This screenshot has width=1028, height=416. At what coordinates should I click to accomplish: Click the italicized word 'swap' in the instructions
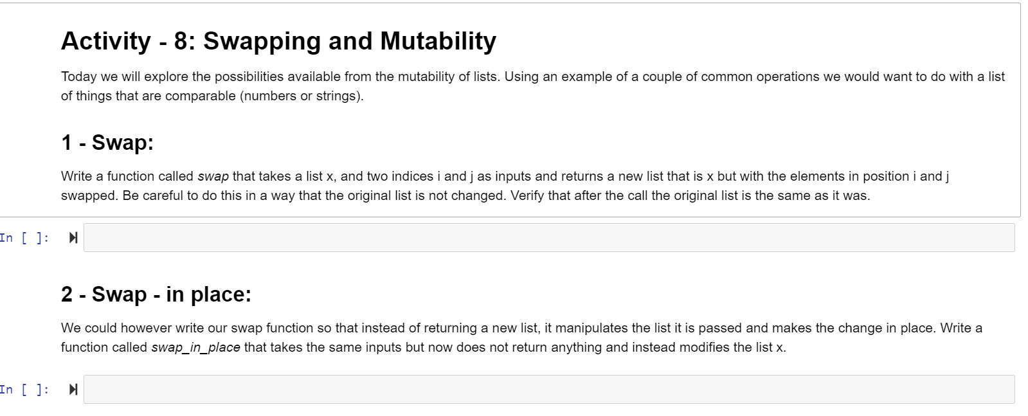tap(215, 176)
